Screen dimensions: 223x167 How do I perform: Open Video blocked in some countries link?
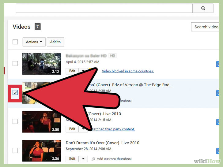coord(128,71)
